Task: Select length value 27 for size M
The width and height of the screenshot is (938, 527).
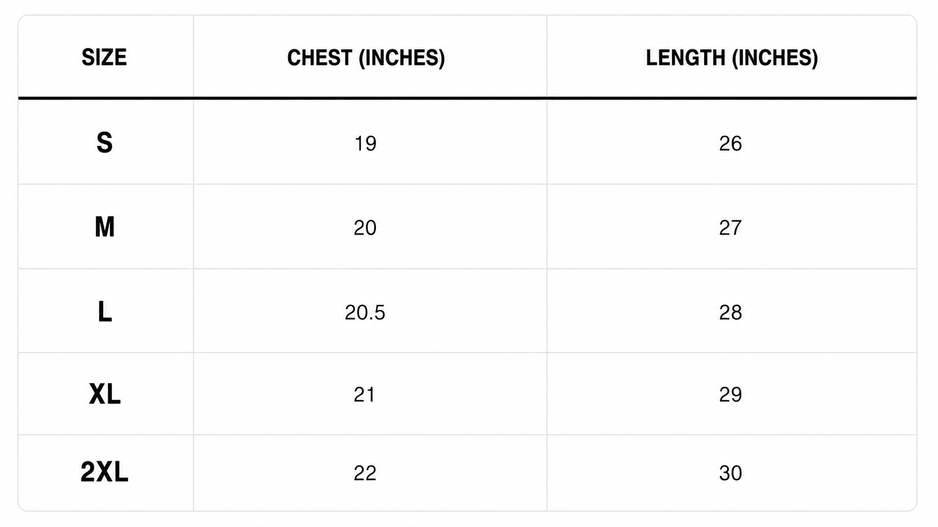Action: tap(730, 228)
